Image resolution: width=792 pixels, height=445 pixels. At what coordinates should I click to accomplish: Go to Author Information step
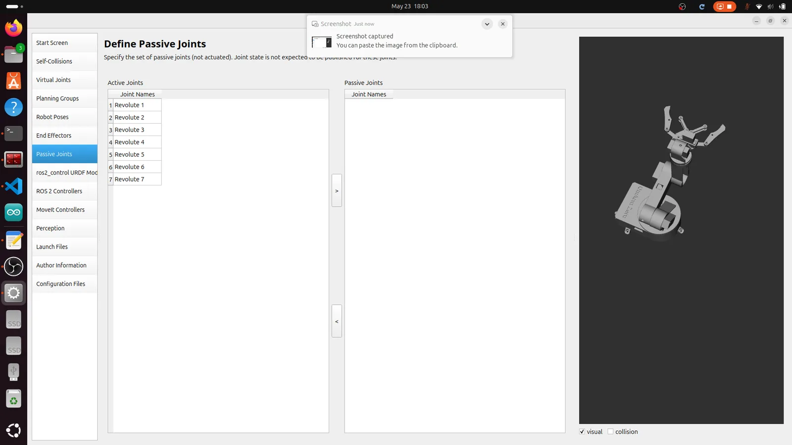click(x=64, y=265)
